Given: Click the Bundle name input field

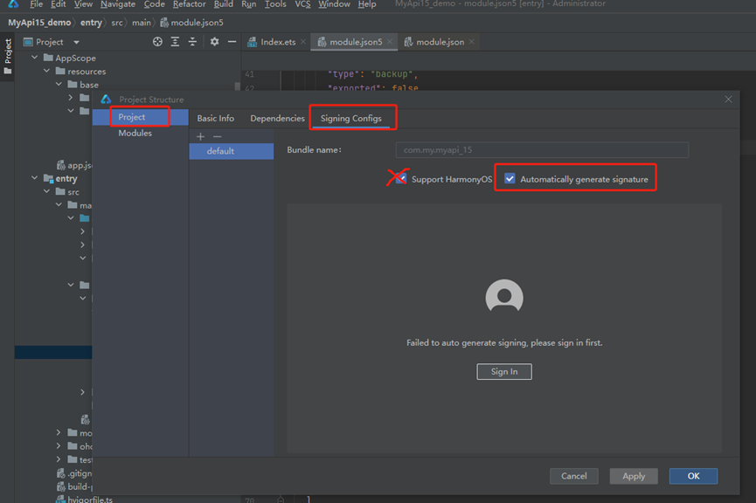Looking at the screenshot, I should tap(542, 150).
